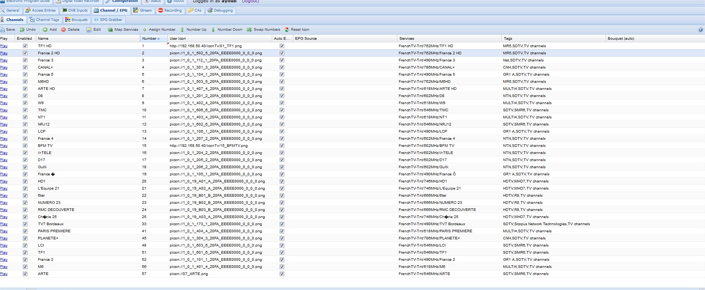Open the EPG Grabber sub-tab
This screenshot has height=290, width=705.
[108, 20]
